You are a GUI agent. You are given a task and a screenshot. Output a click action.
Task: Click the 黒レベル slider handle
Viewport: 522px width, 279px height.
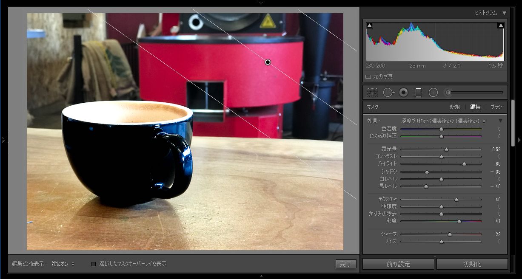coord(426,186)
